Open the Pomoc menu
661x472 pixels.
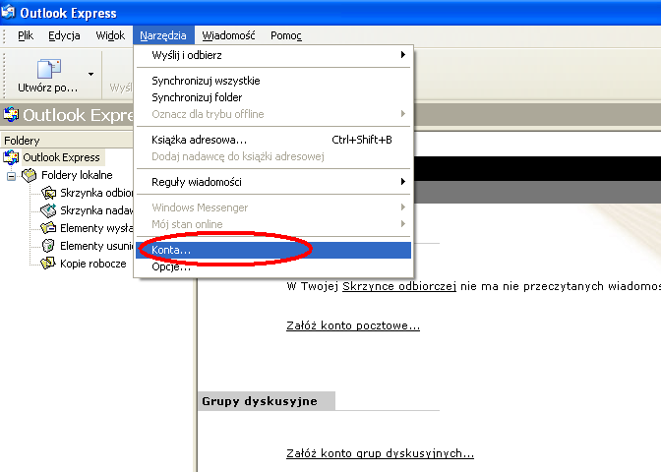point(286,35)
